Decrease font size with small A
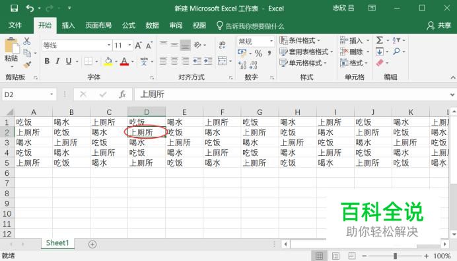This screenshot has height=261, width=457. pyautogui.click(x=149, y=46)
